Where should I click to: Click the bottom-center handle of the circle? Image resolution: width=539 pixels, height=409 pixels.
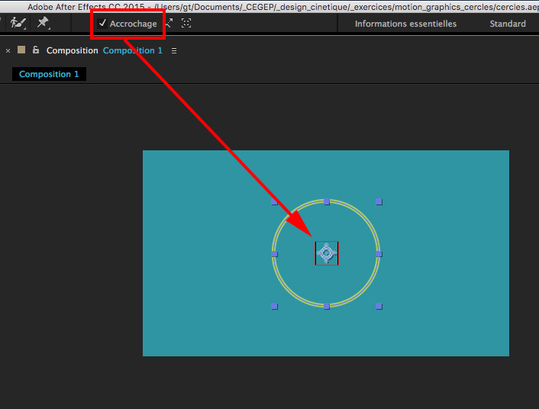click(327, 306)
